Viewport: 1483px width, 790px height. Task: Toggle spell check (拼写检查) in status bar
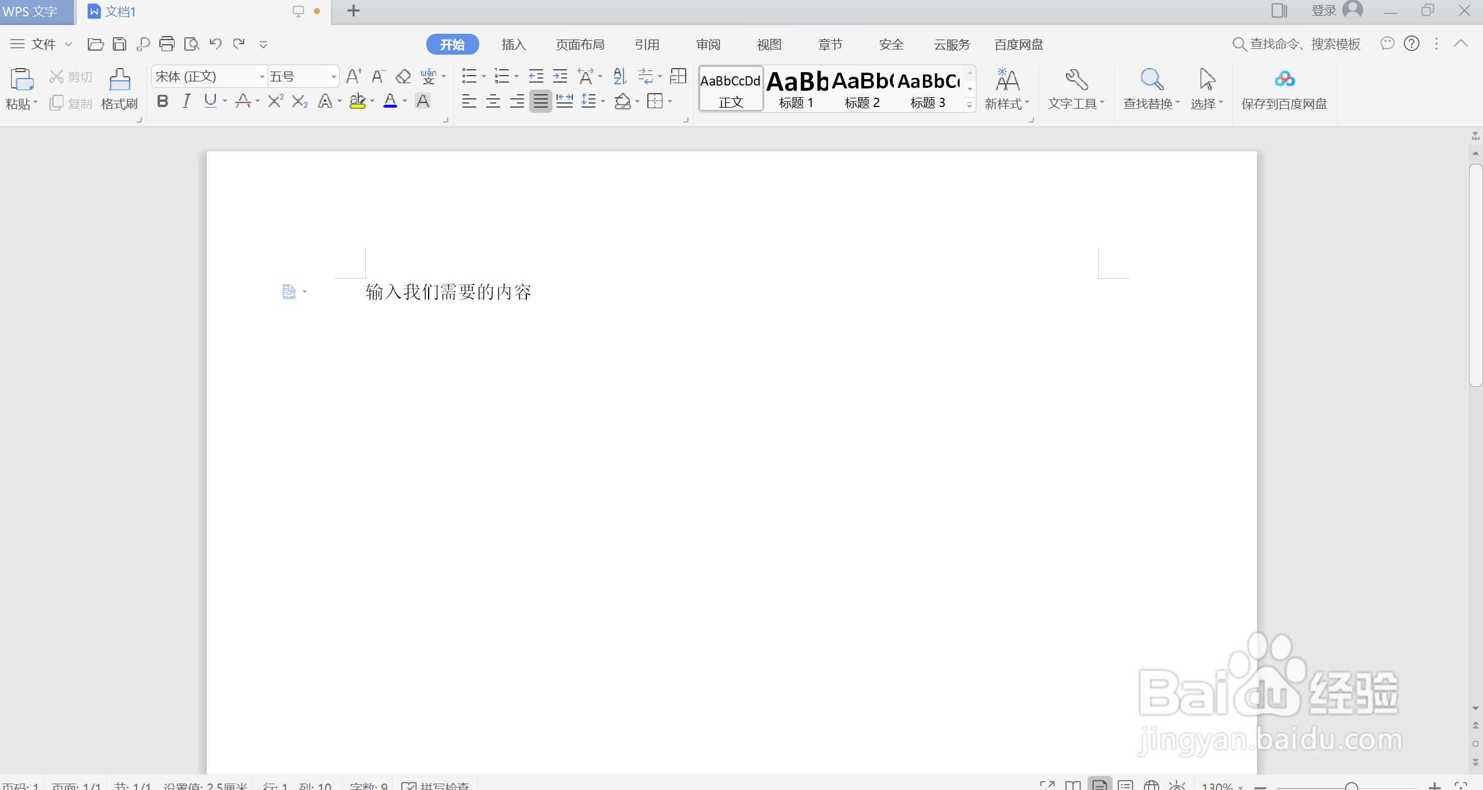(436, 785)
